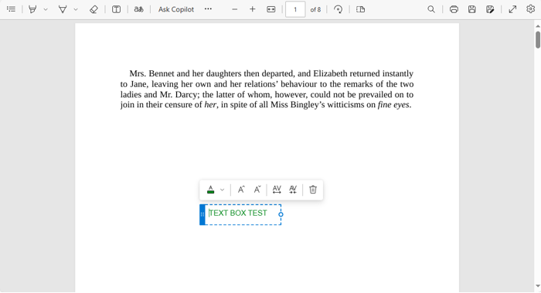This screenshot has height=293, width=541.
Task: Click the italic words 'fine eyes'
Action: (393, 105)
